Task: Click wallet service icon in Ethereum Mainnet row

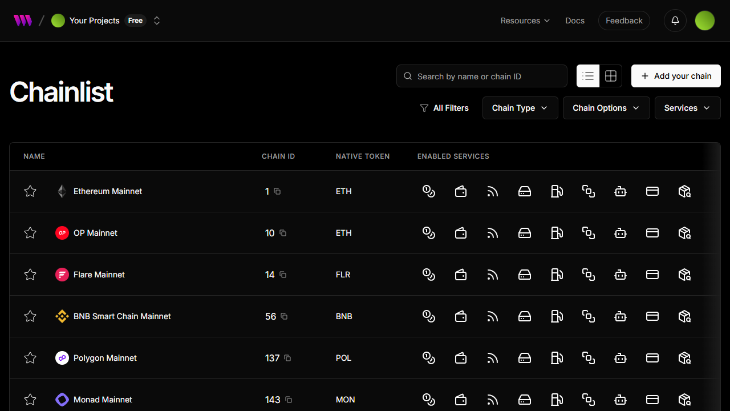Action: [461, 191]
